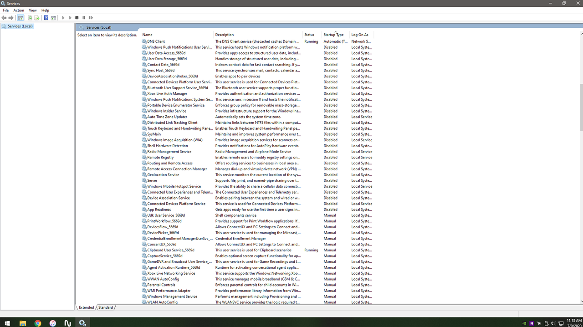583x327 pixels.
Task: Sort services by the Name column header
Action: 177,35
